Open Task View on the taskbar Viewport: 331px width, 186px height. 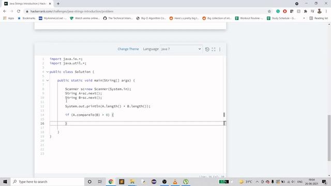point(100,181)
